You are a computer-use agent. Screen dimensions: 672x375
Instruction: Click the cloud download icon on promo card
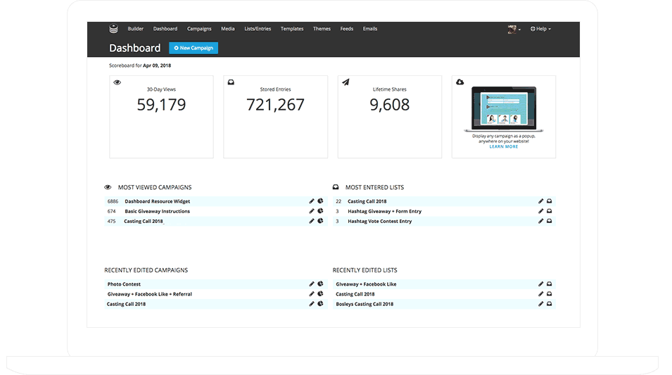[459, 82]
